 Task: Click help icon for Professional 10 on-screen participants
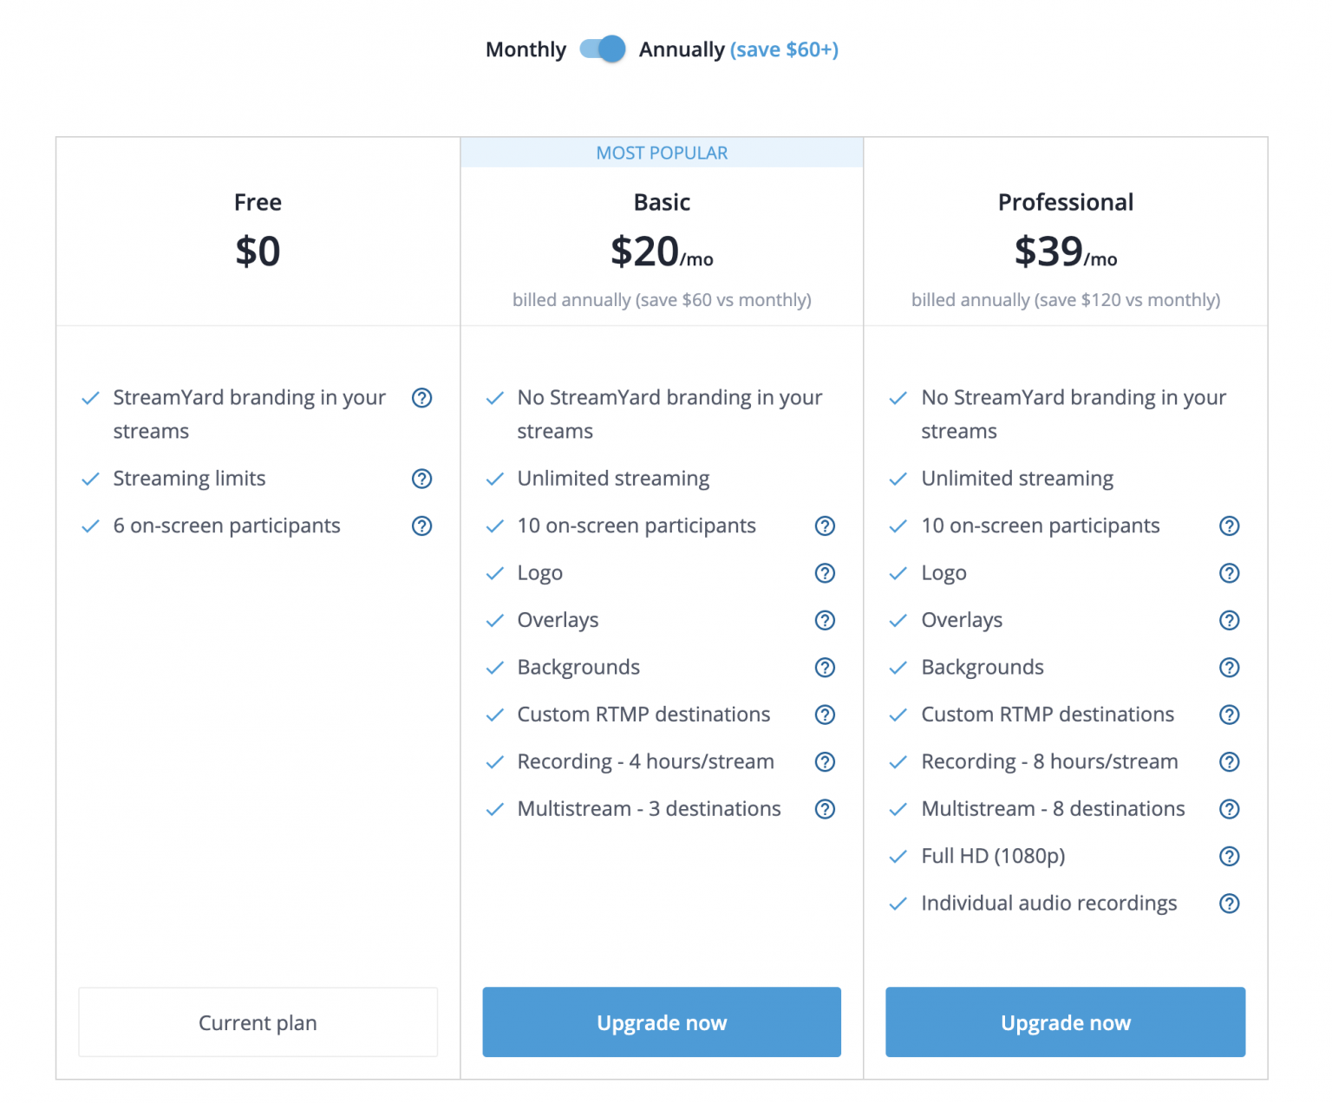(x=1230, y=526)
